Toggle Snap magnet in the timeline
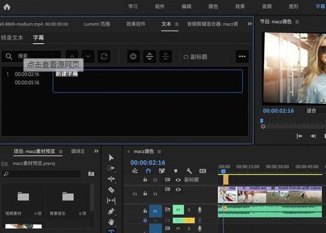 coord(148,171)
